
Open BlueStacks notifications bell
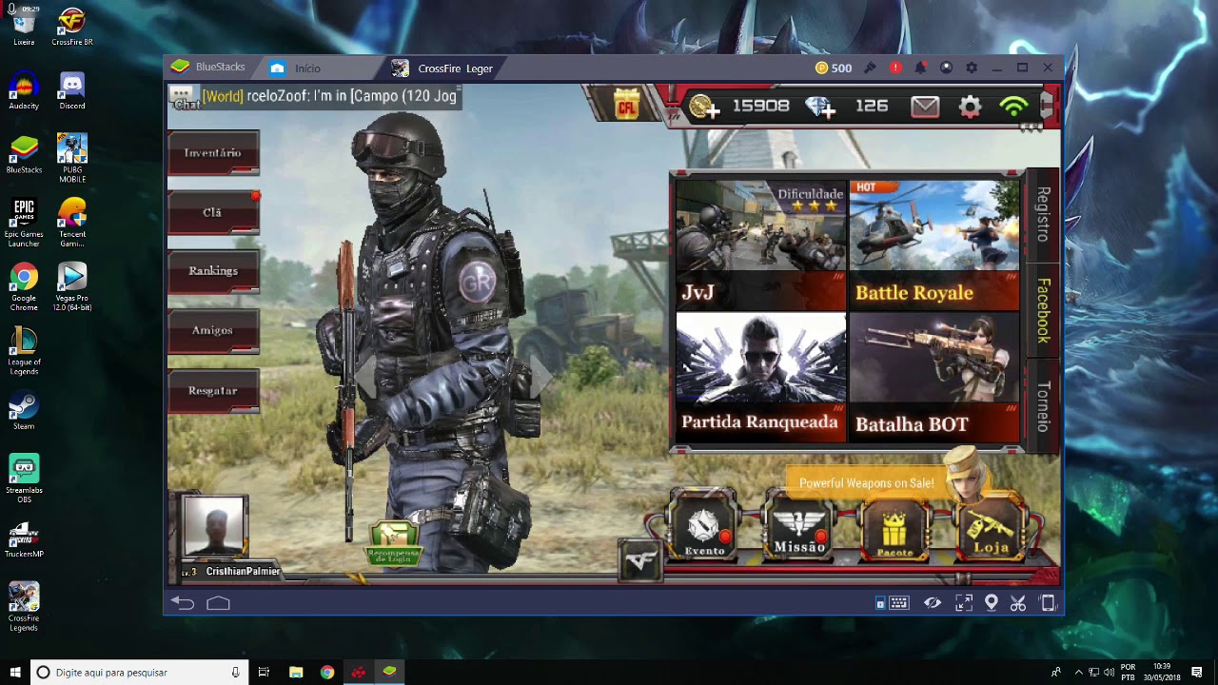[x=920, y=68]
